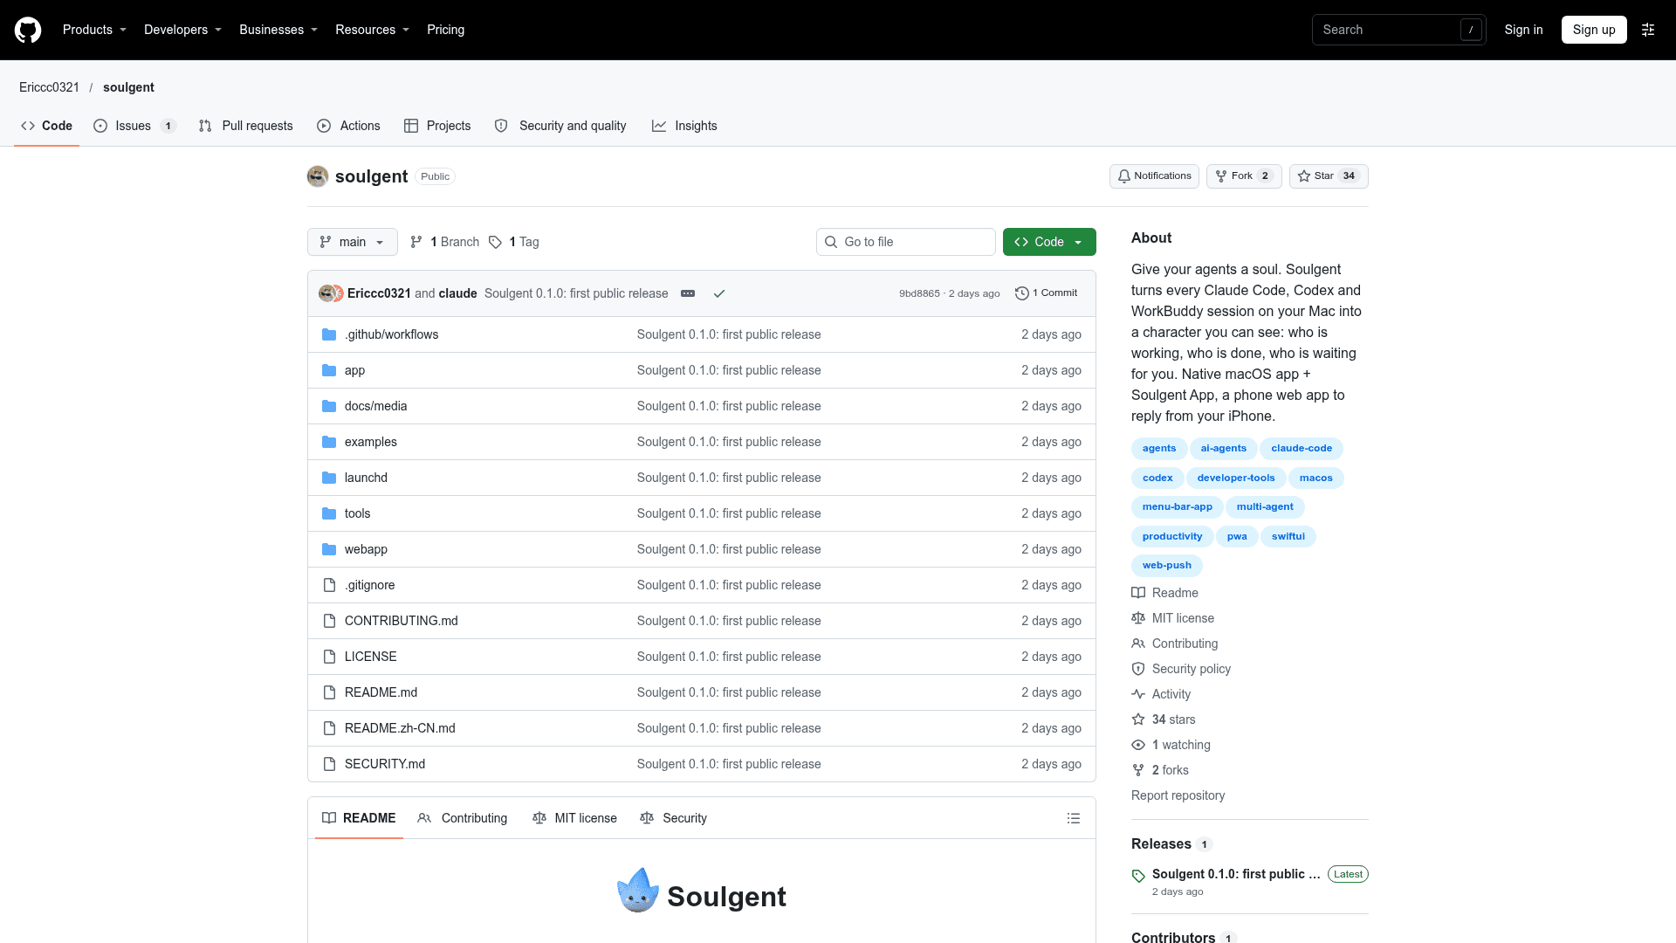
Task: Switch README panel to Contributing tab
Action: [463, 818]
